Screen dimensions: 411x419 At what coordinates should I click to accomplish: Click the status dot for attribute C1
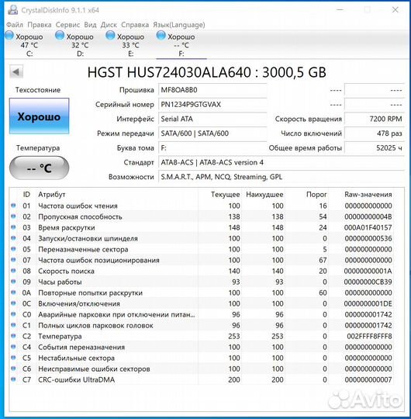13,325
